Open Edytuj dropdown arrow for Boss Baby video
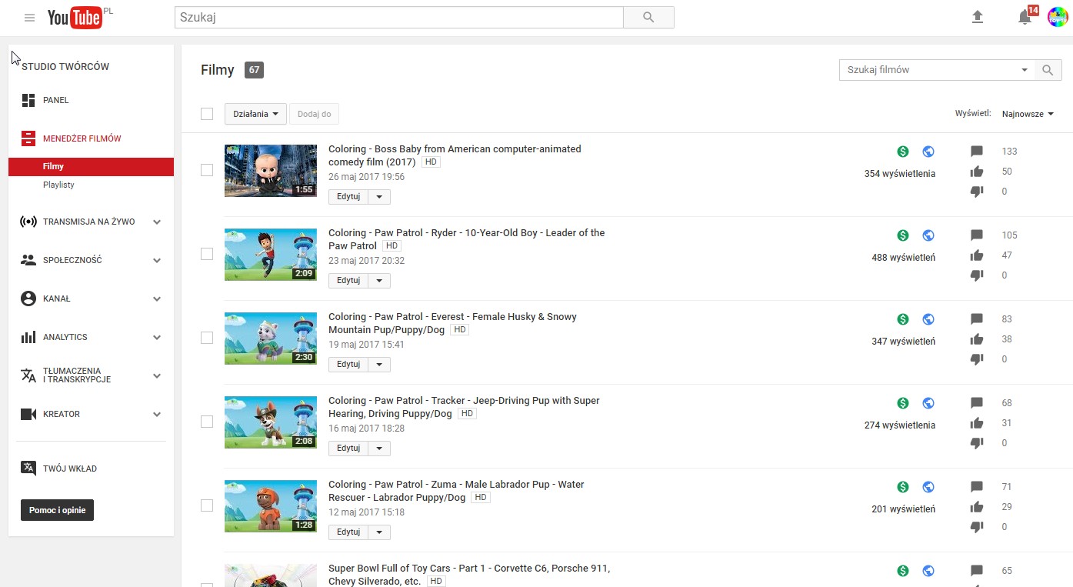Viewport: 1073px width, 587px height. tap(379, 197)
